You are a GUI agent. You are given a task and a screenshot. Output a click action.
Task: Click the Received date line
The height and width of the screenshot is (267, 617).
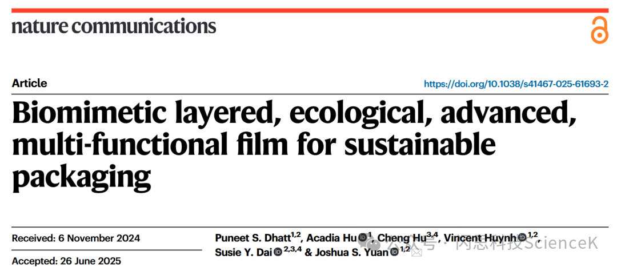[76, 238]
